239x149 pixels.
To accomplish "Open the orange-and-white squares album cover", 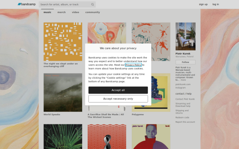I will 63,42.
